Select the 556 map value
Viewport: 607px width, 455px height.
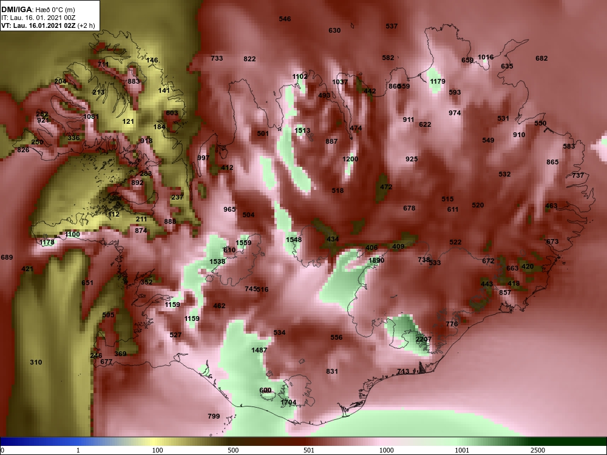coord(336,338)
